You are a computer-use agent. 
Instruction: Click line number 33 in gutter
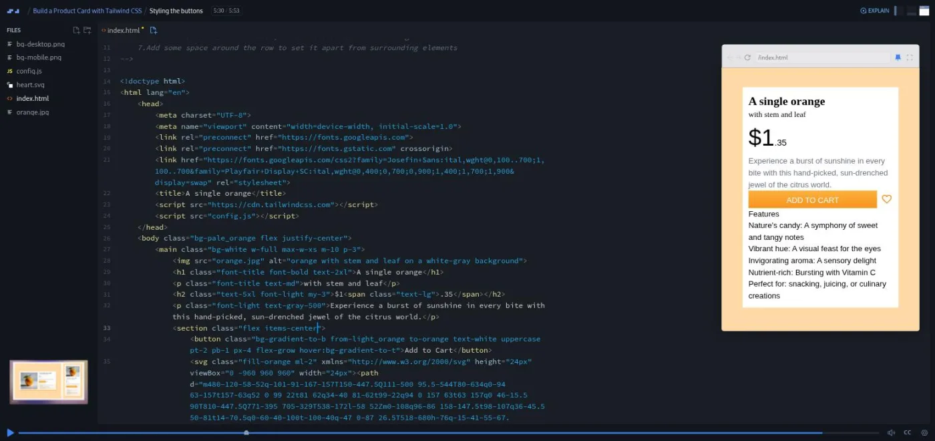(x=107, y=328)
